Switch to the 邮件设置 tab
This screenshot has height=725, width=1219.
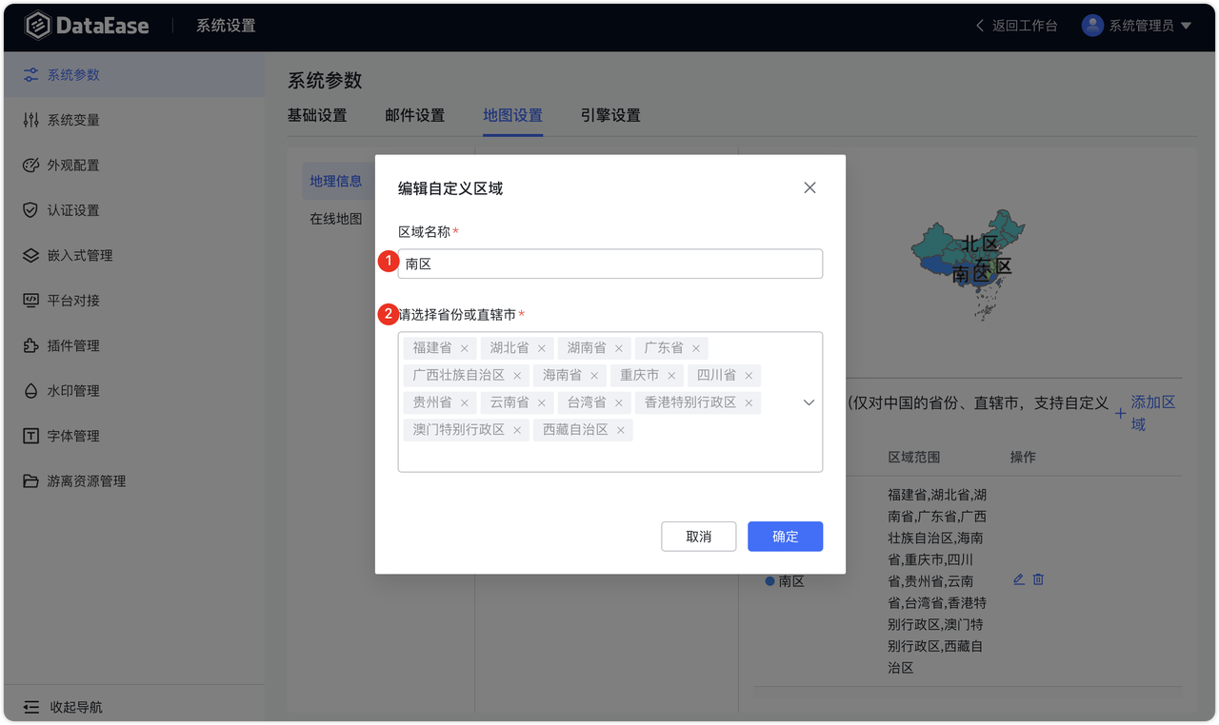pos(413,114)
